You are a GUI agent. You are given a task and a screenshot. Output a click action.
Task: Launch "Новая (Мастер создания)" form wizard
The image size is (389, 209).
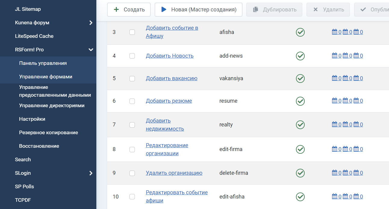coord(198,10)
